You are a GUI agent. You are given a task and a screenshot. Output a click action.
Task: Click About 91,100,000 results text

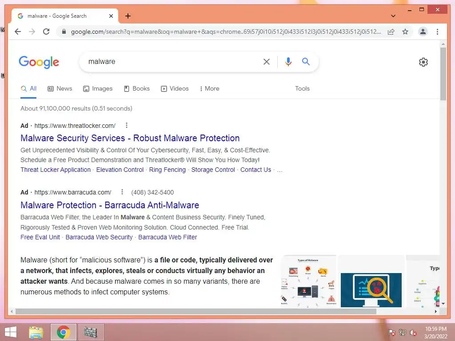coord(76,108)
